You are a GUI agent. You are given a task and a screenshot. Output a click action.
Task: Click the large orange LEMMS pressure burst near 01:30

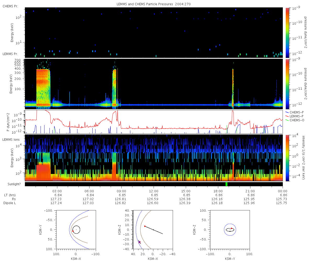coord(43,89)
